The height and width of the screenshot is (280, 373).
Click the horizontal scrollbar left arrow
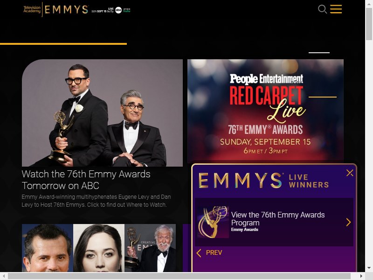pos(4,276)
